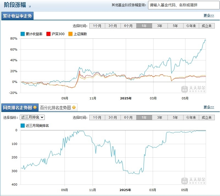Screen dimensions: 220x196
Task: Select 1个月 range in ranking chart
Action: [97, 117]
